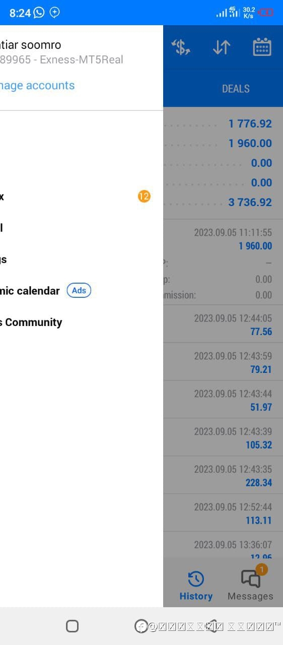Open the calendar date filter icon
This screenshot has height=645, width=283.
pos(262,47)
